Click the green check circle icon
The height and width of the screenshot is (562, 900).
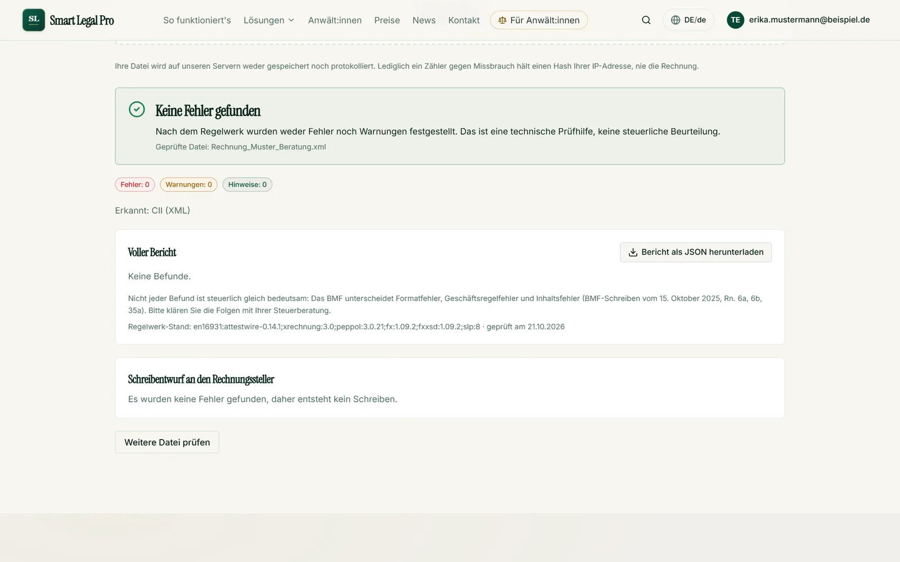pos(137,109)
